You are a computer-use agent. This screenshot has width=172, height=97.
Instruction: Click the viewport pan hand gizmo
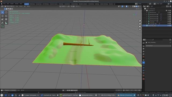(x=140, y=24)
